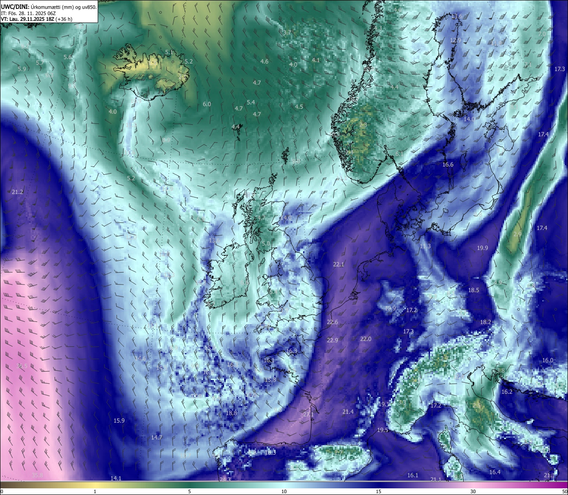This screenshot has height=495, width=568.
Task: Click the map value '21.4'
Action: 348,412
